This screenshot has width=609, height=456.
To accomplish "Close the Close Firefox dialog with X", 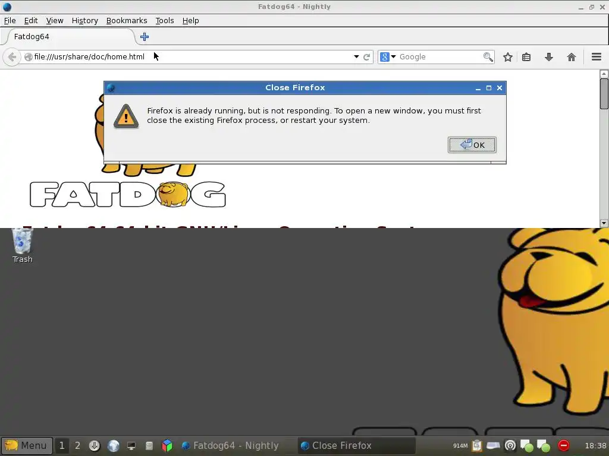I will point(500,88).
